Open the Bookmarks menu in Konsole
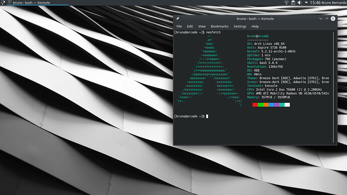 pyautogui.click(x=220, y=26)
